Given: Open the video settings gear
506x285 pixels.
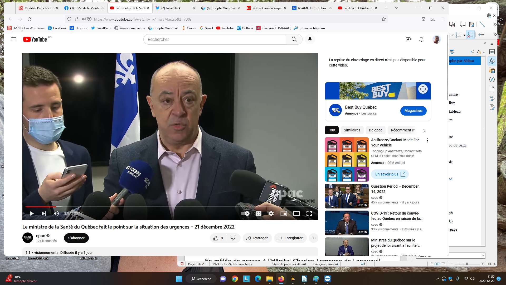Looking at the screenshot, I should click(x=271, y=213).
